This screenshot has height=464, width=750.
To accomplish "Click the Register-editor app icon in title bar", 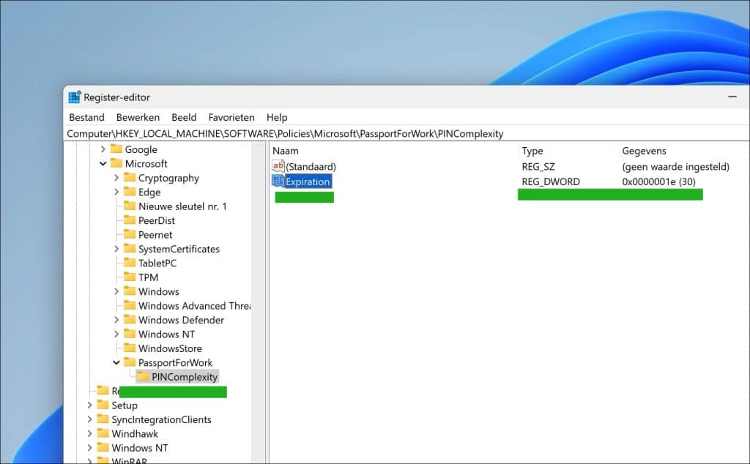I will click(x=75, y=97).
